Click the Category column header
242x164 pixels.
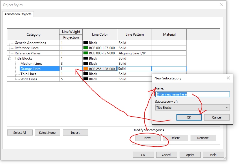(33, 35)
